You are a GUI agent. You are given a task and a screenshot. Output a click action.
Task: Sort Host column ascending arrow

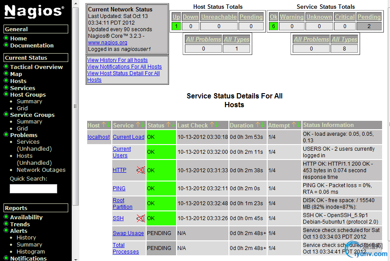coord(104,124)
